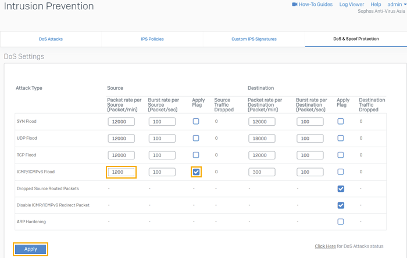Enable UDP Flood source Apply Flag

click(x=196, y=139)
